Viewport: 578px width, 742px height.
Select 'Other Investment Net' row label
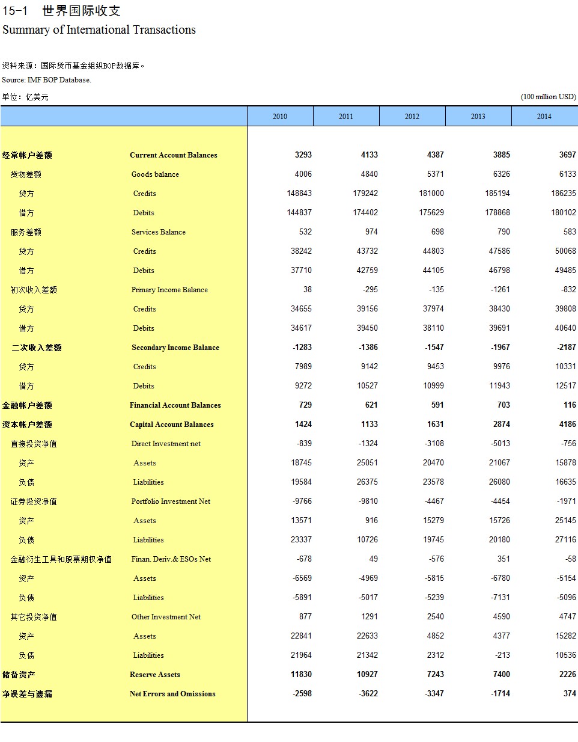pos(166,617)
